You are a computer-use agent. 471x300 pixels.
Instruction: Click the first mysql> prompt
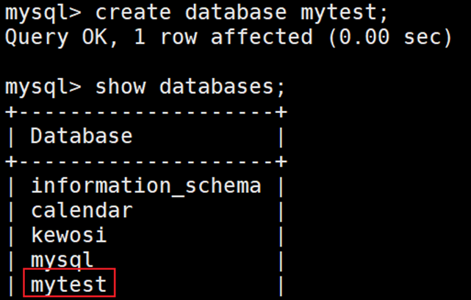point(43,12)
